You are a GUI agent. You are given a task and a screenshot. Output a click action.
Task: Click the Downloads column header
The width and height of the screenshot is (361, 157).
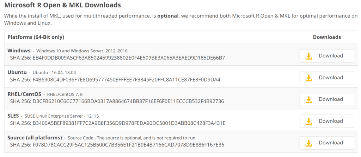click(327, 37)
